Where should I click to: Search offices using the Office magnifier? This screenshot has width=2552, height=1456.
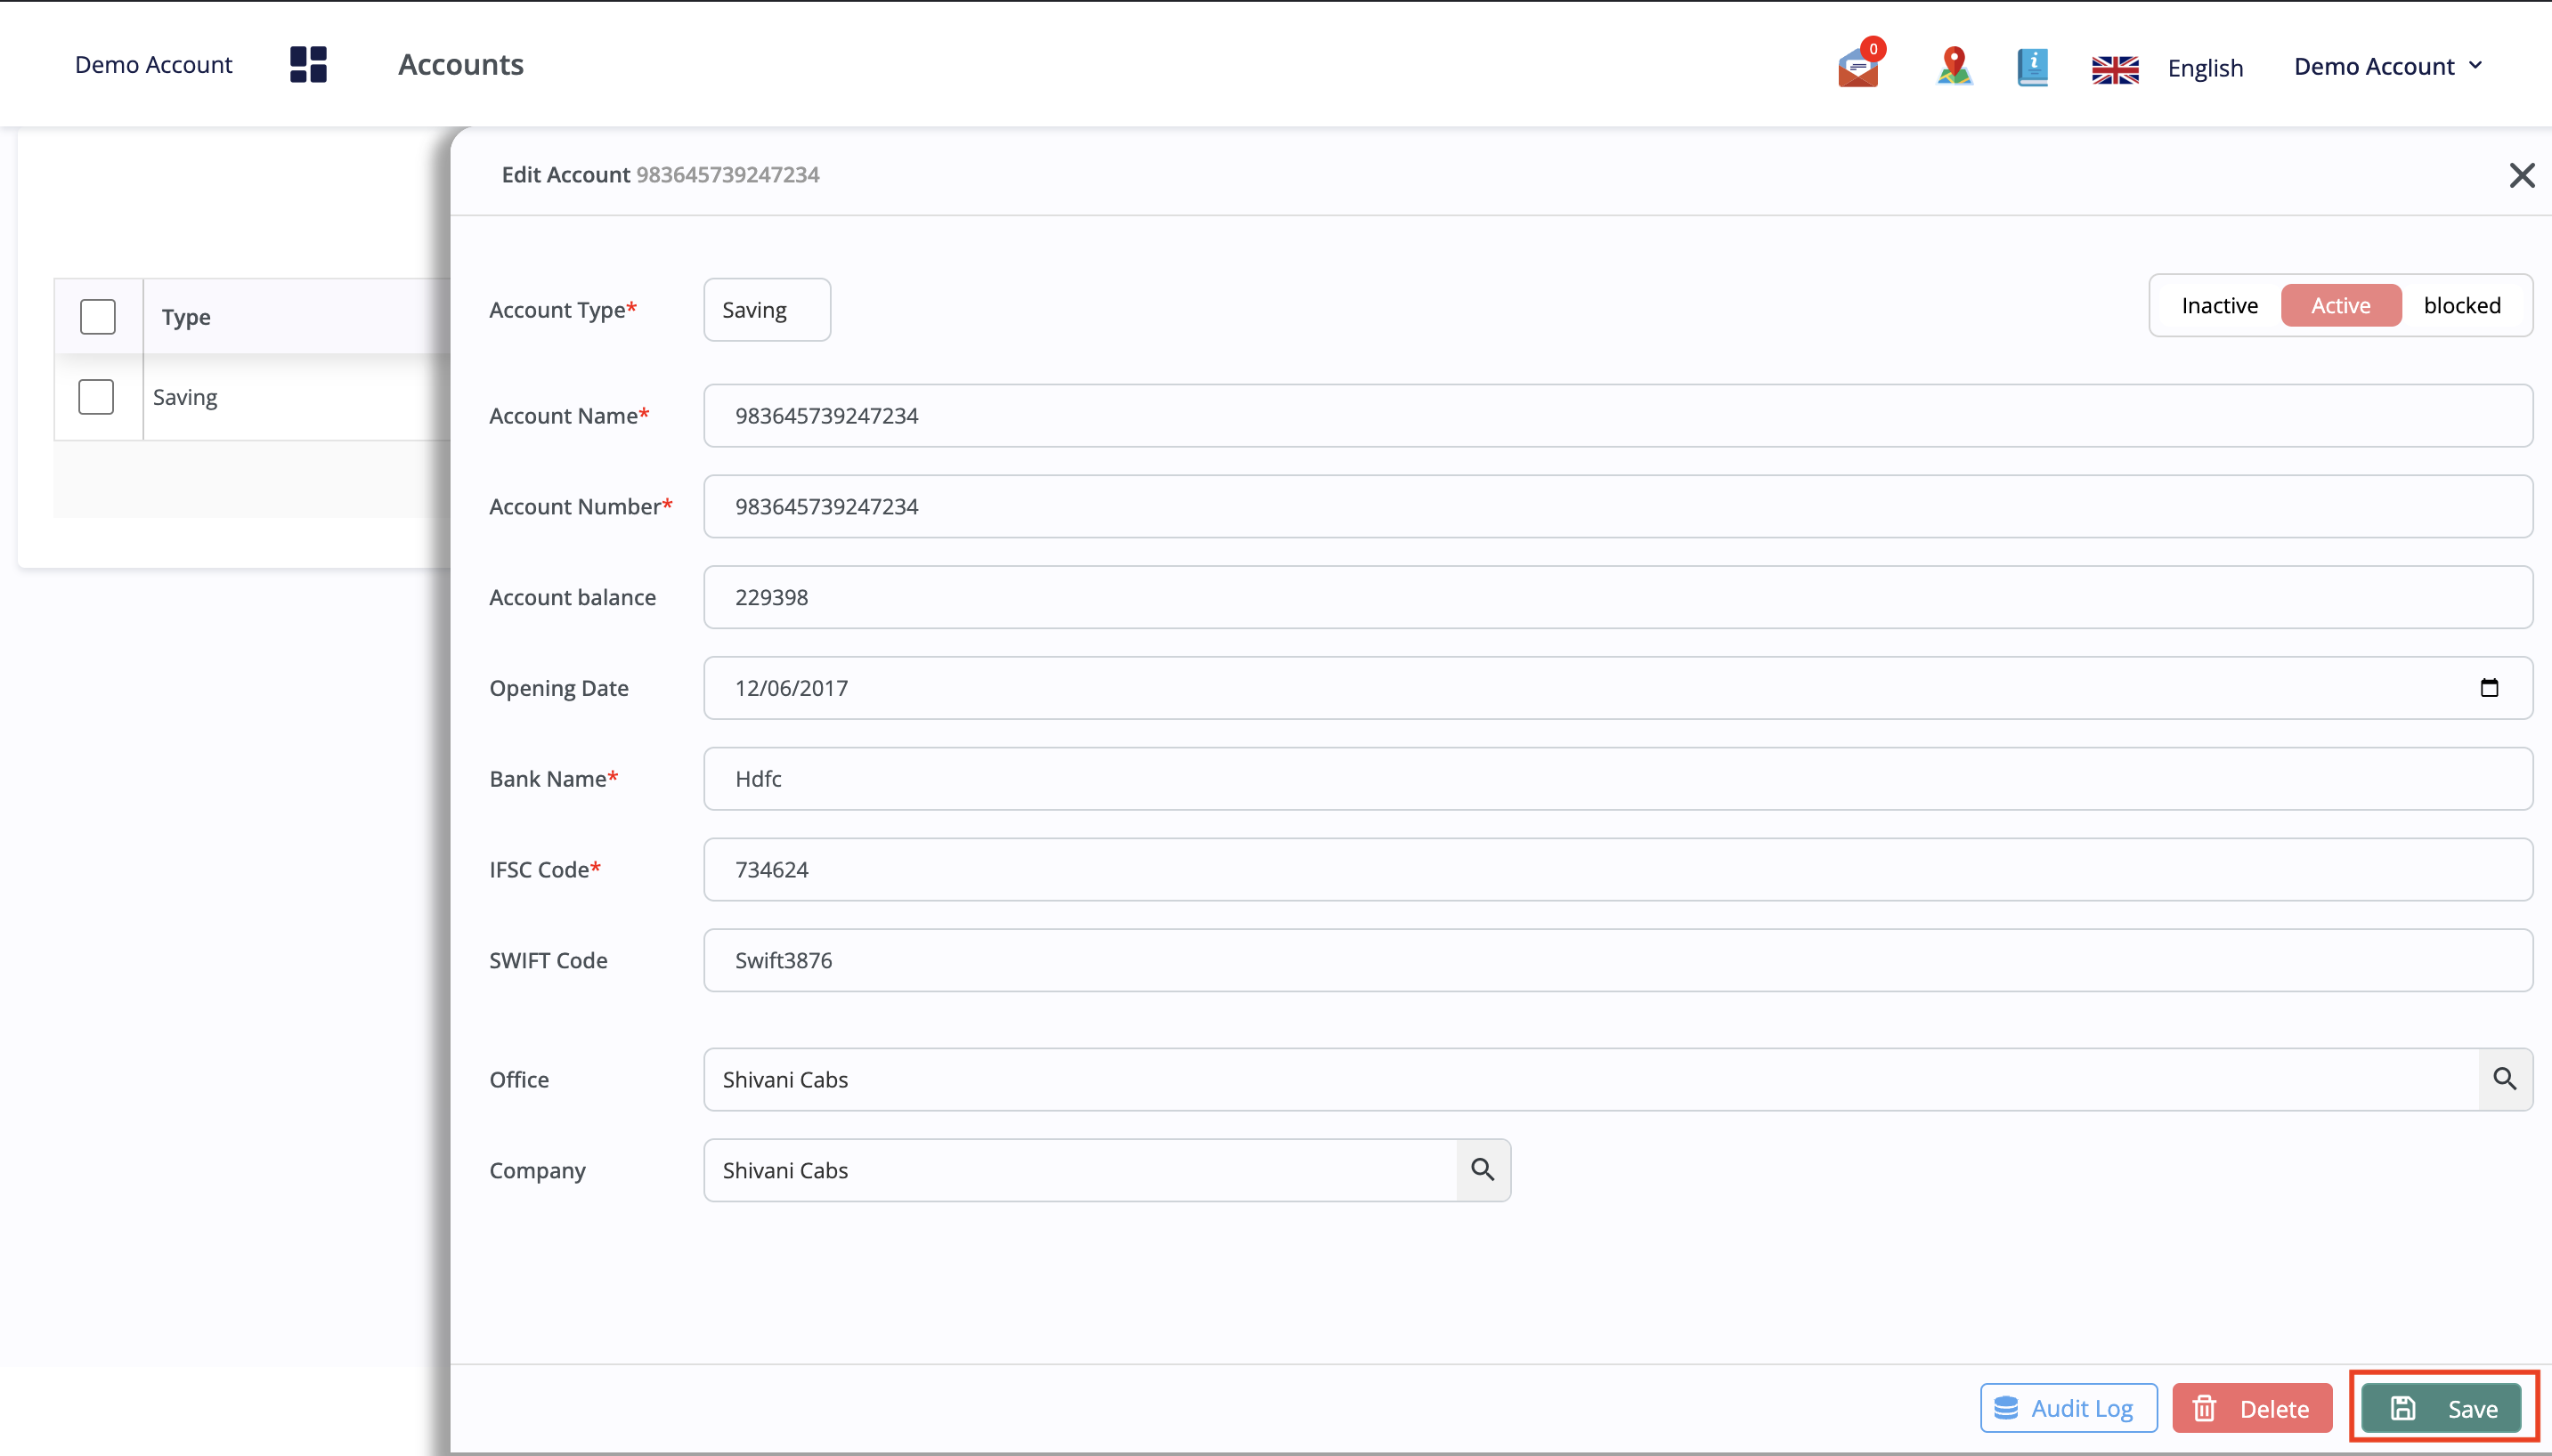pos(2504,1079)
